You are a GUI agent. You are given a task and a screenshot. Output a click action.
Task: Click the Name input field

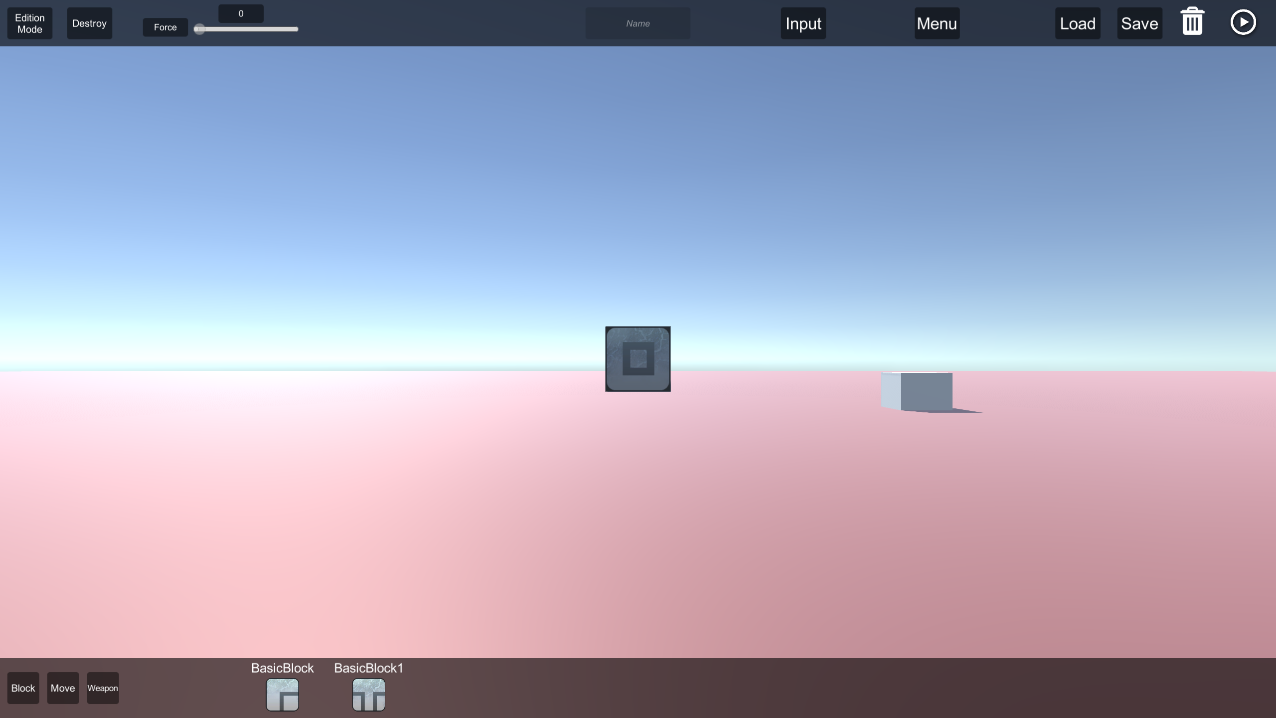coord(638,23)
